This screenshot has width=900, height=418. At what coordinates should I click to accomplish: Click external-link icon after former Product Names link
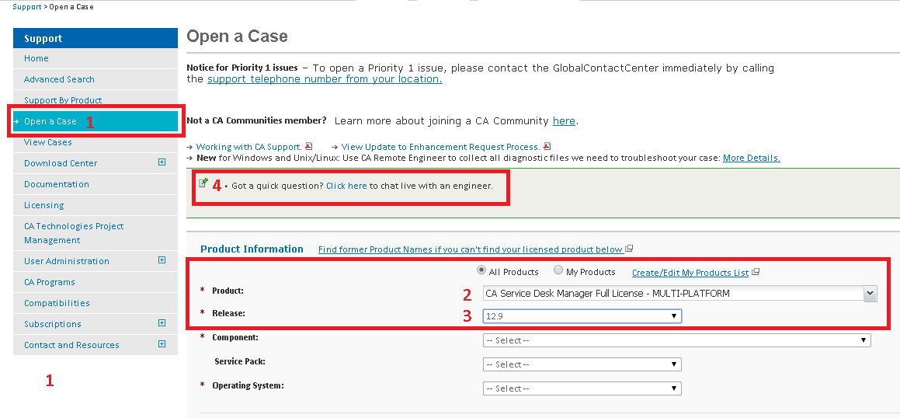click(x=629, y=249)
